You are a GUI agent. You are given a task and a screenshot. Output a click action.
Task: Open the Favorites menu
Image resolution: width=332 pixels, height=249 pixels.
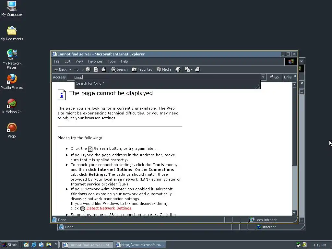coord(95,61)
